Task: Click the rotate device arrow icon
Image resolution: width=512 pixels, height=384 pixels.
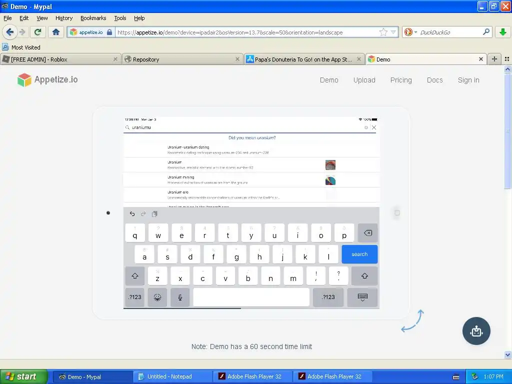Action: 412,320
